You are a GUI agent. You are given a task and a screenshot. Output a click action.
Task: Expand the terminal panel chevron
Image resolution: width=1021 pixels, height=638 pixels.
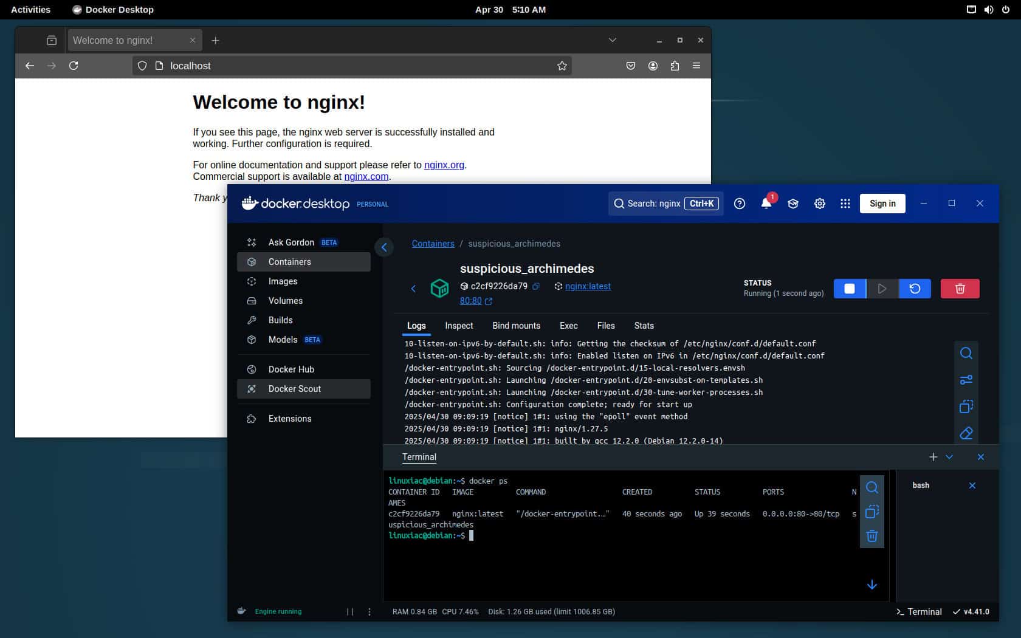(x=949, y=457)
